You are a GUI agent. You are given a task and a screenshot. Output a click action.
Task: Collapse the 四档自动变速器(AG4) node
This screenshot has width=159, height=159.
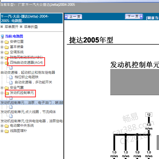point(2,63)
